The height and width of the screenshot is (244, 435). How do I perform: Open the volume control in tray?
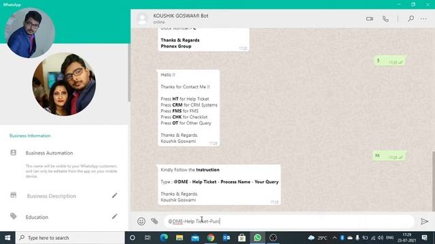(x=381, y=238)
